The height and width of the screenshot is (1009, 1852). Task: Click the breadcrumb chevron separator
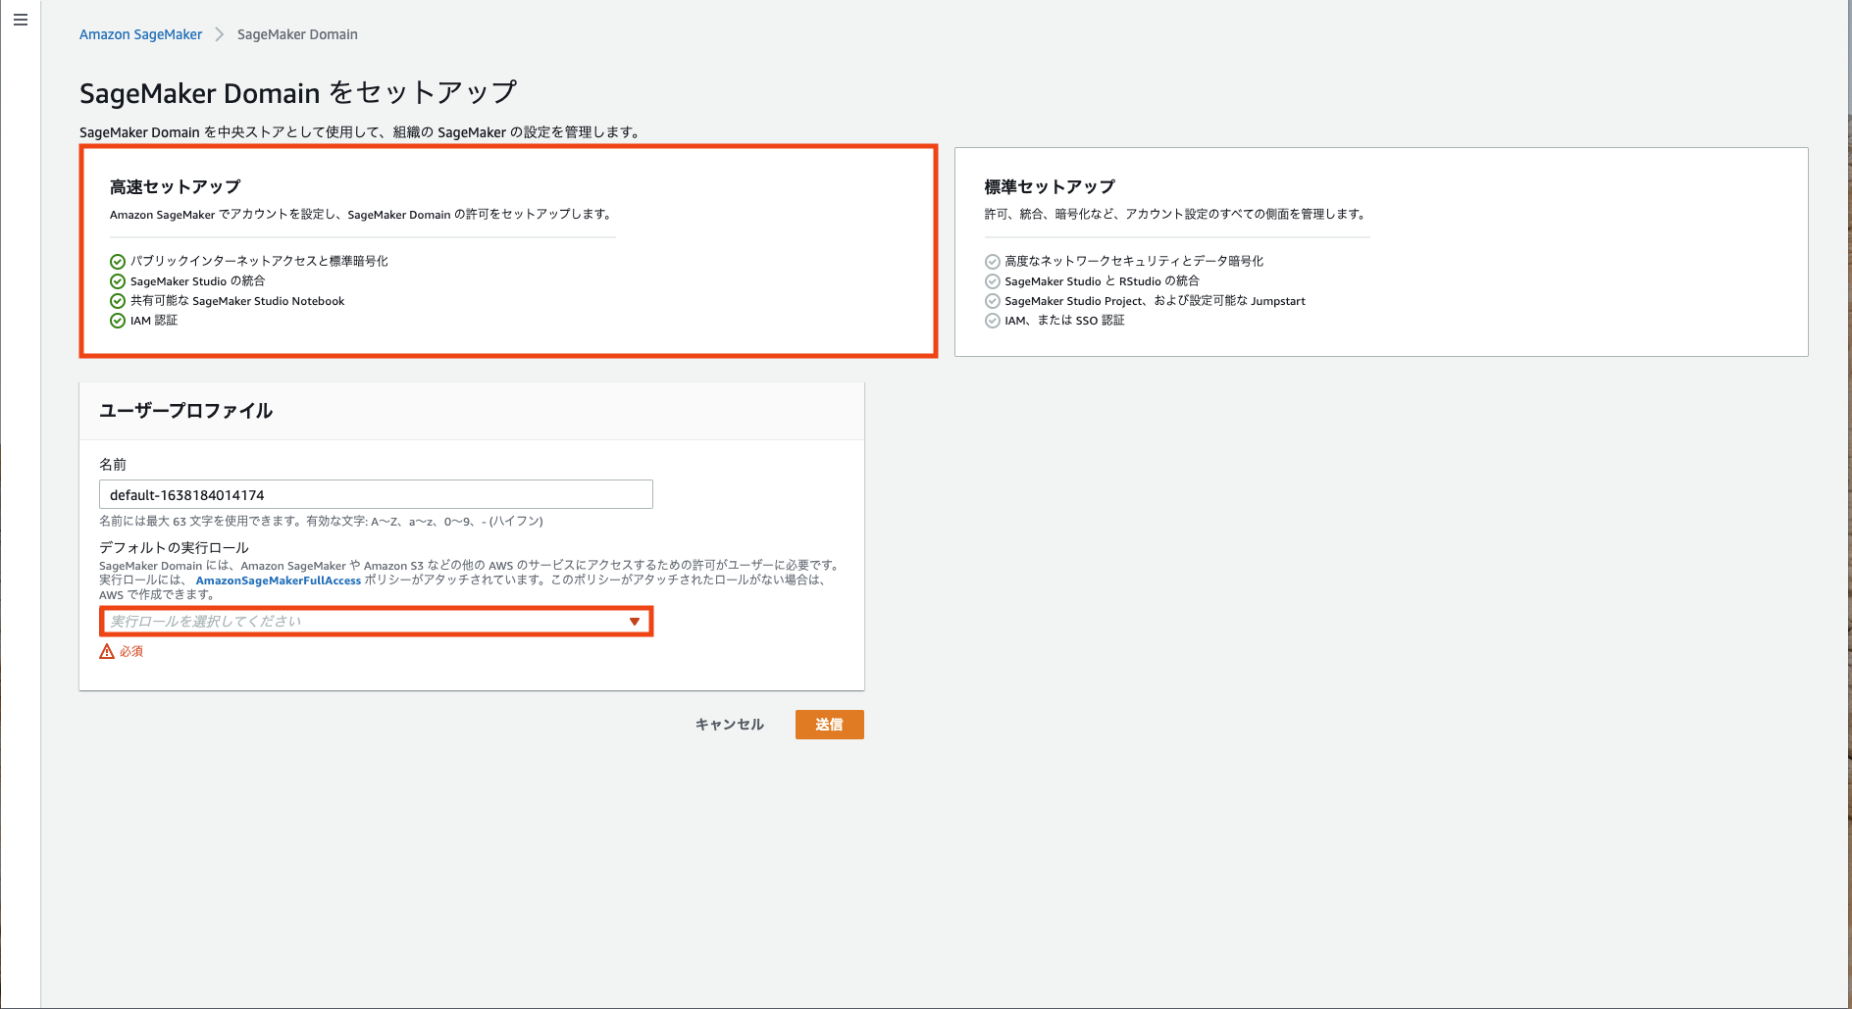click(x=220, y=34)
